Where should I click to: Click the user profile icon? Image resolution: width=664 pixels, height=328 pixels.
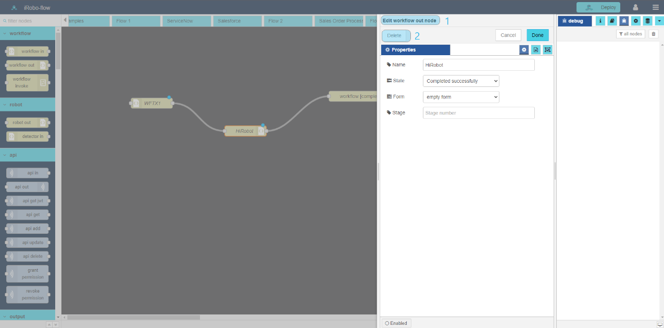coord(635,7)
